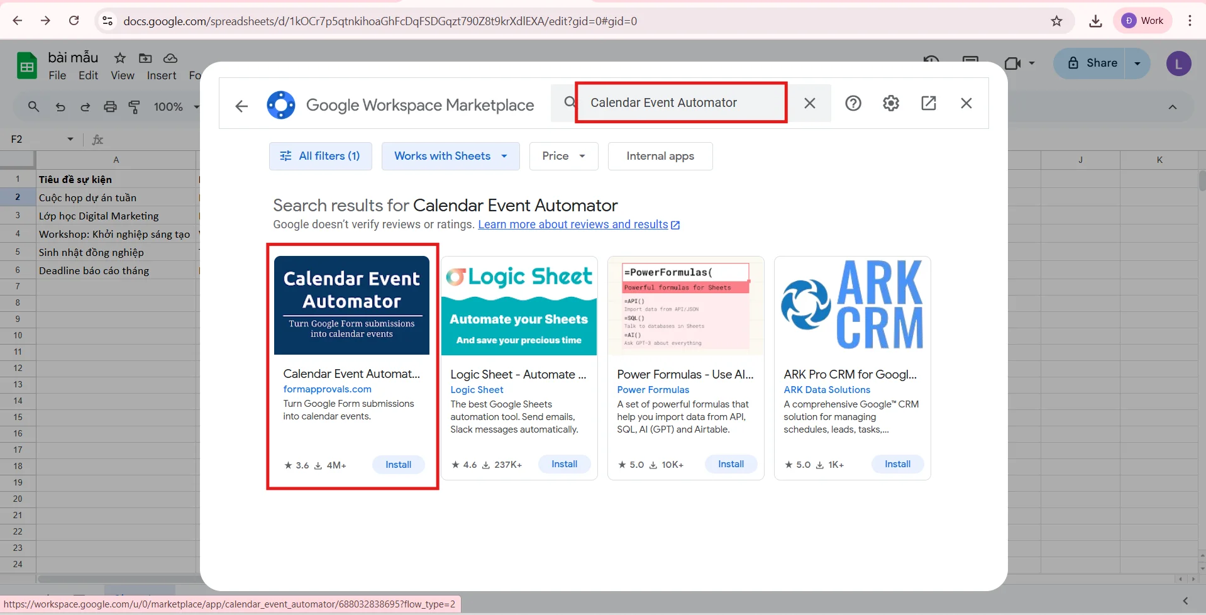This screenshot has width=1206, height=615.
Task: Open Marketplace settings gear
Action: pos(891,103)
